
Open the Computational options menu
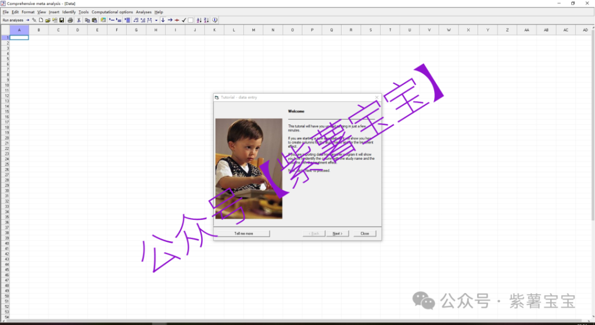coord(112,12)
